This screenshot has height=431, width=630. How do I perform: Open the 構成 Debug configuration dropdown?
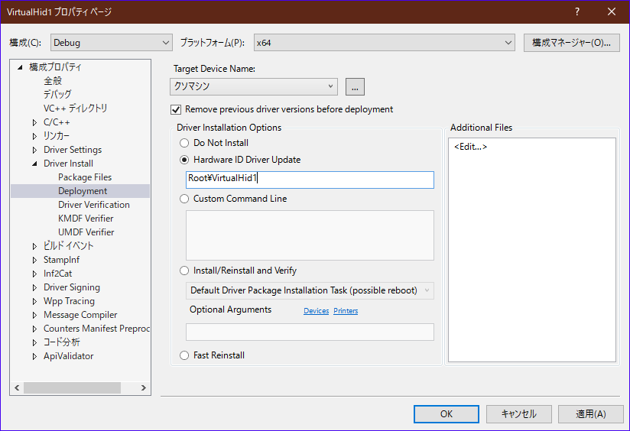point(112,43)
